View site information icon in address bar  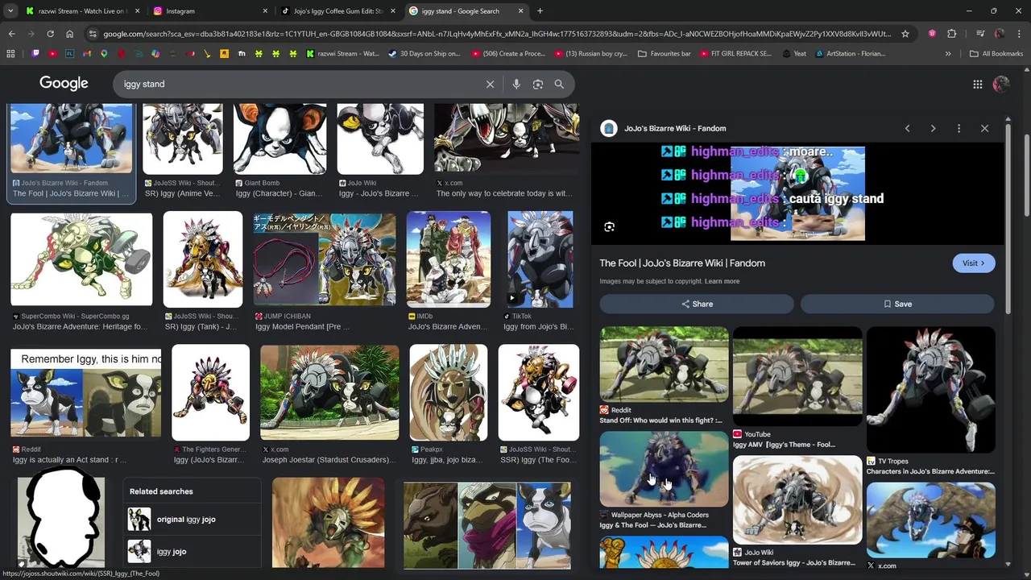[x=93, y=34]
